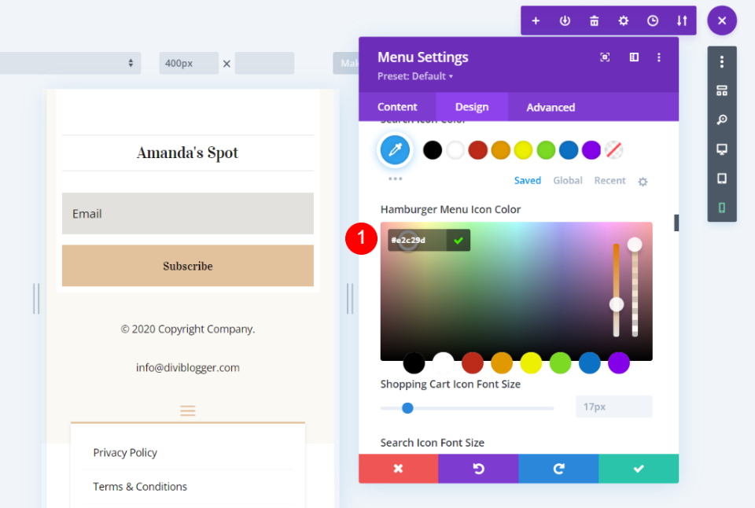Click the blue redo button
The image size is (755, 508).
click(x=558, y=469)
